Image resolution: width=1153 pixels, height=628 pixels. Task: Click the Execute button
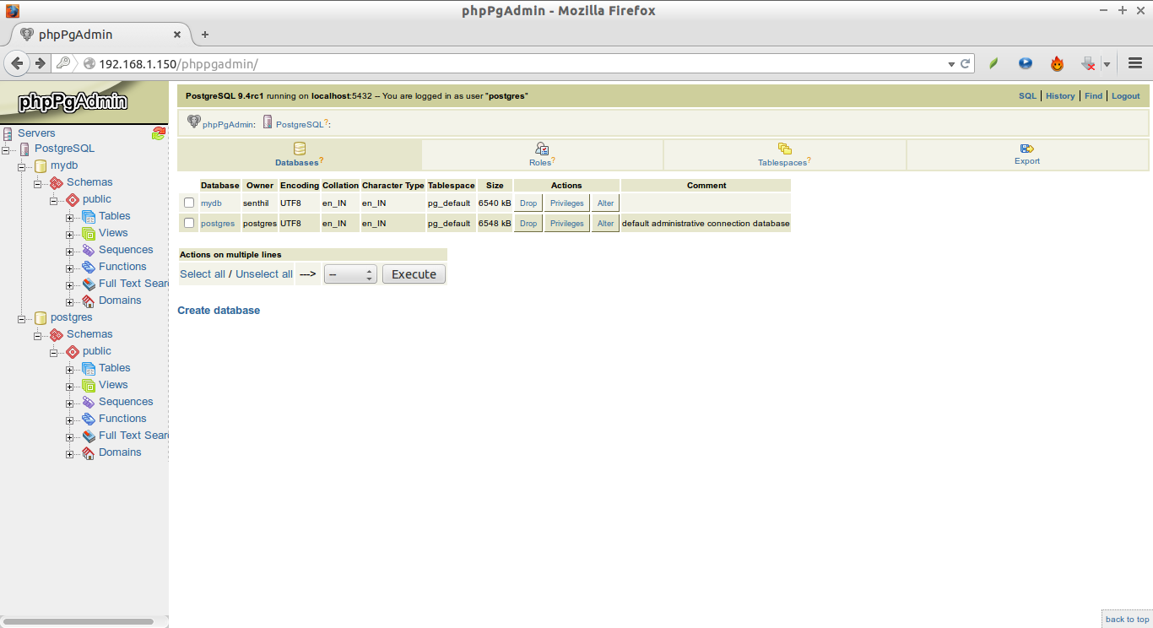pos(414,274)
